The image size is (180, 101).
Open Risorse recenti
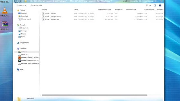pyautogui.click(x=26, y=19)
